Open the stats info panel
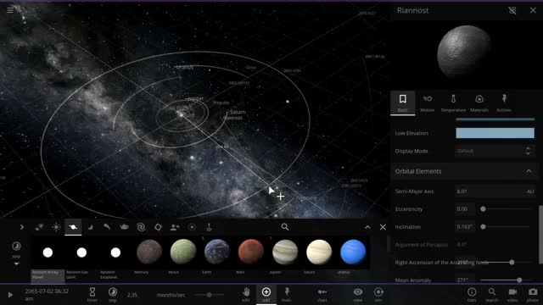The image size is (543, 305). pyautogui.click(x=472, y=294)
